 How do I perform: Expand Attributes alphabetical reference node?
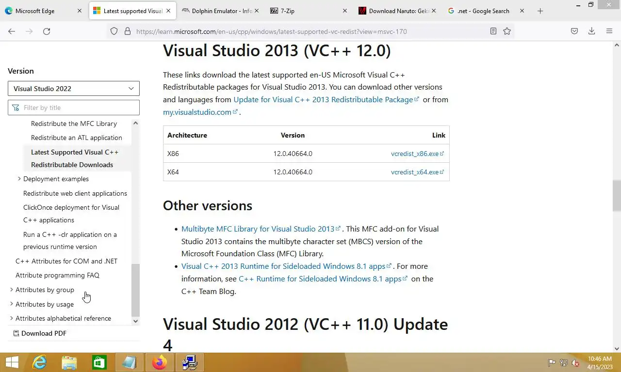pos(12,318)
